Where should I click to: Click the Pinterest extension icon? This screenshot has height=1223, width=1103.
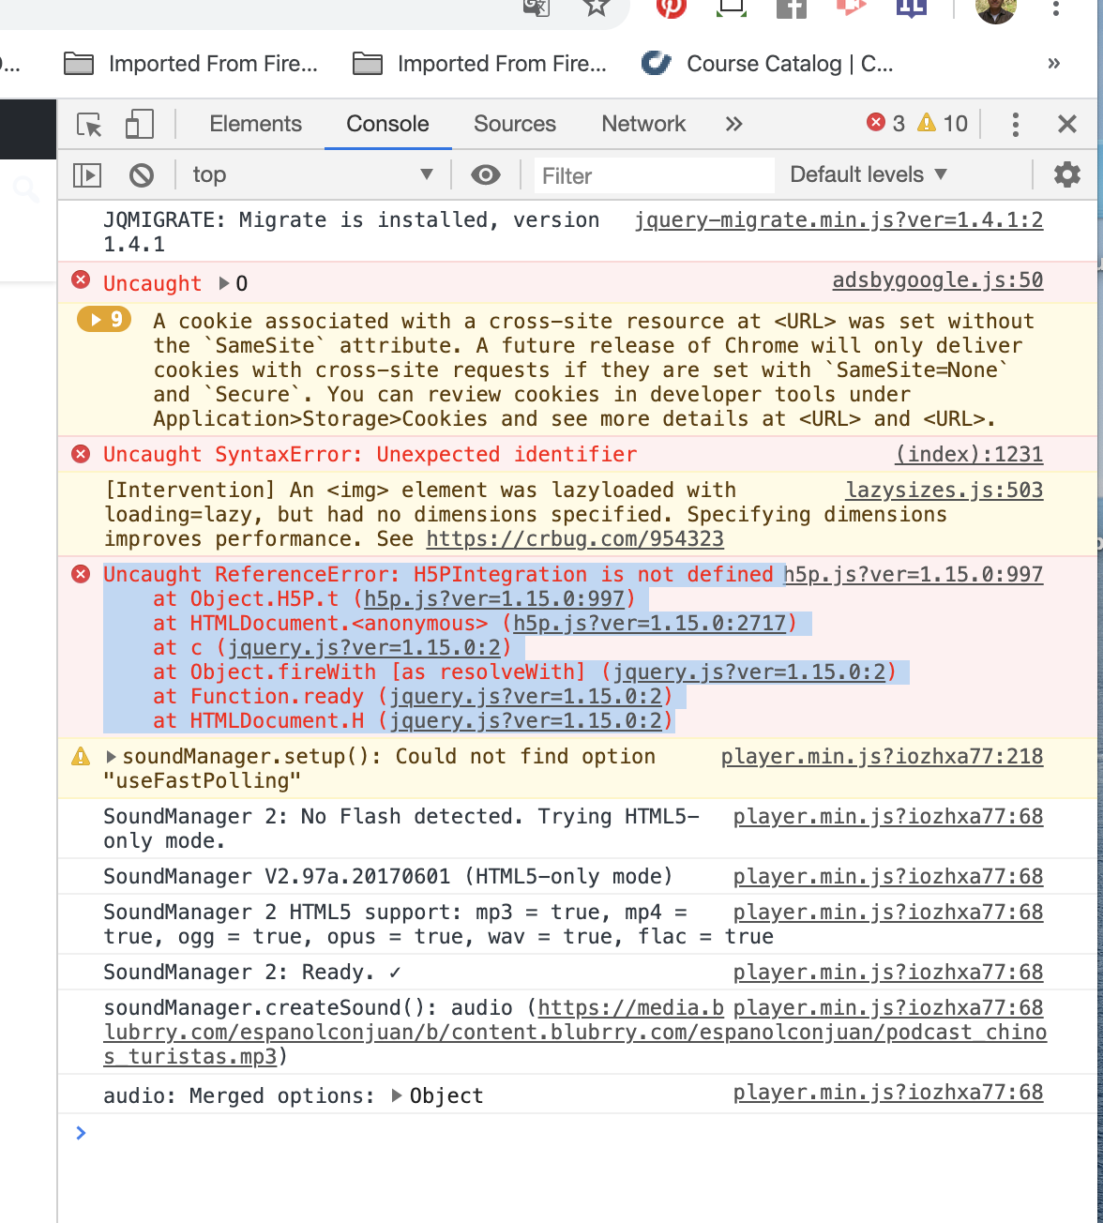tap(671, 8)
